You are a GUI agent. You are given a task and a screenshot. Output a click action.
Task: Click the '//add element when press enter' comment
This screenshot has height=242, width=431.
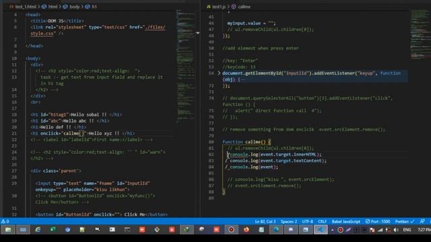pyautogui.click(x=261, y=48)
